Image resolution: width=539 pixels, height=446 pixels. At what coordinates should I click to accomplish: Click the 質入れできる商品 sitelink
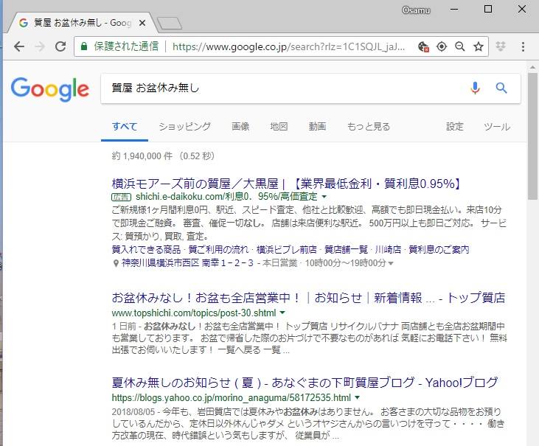(x=146, y=249)
